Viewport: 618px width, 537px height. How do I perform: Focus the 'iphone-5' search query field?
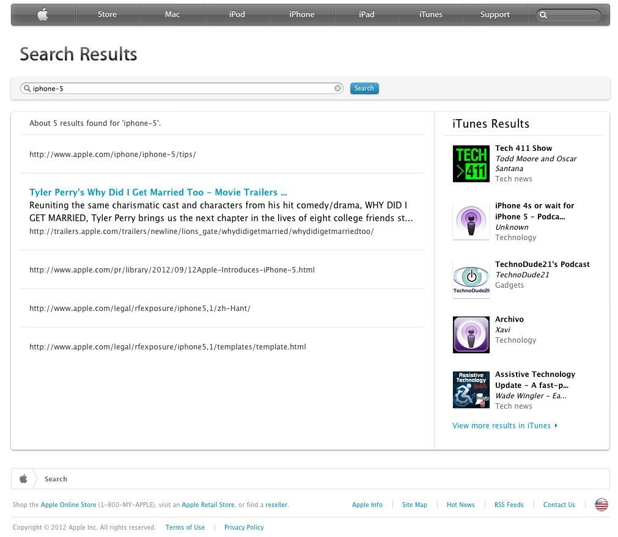pyautogui.click(x=182, y=89)
